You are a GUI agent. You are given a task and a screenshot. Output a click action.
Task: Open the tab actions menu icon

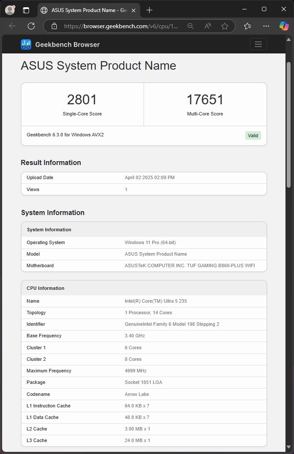coord(26,10)
